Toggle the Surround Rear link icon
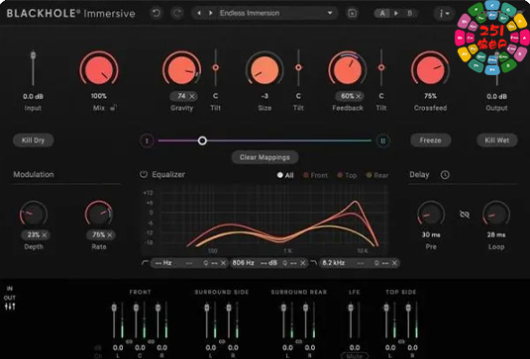Screen dimensions: 530x359 click(299, 341)
